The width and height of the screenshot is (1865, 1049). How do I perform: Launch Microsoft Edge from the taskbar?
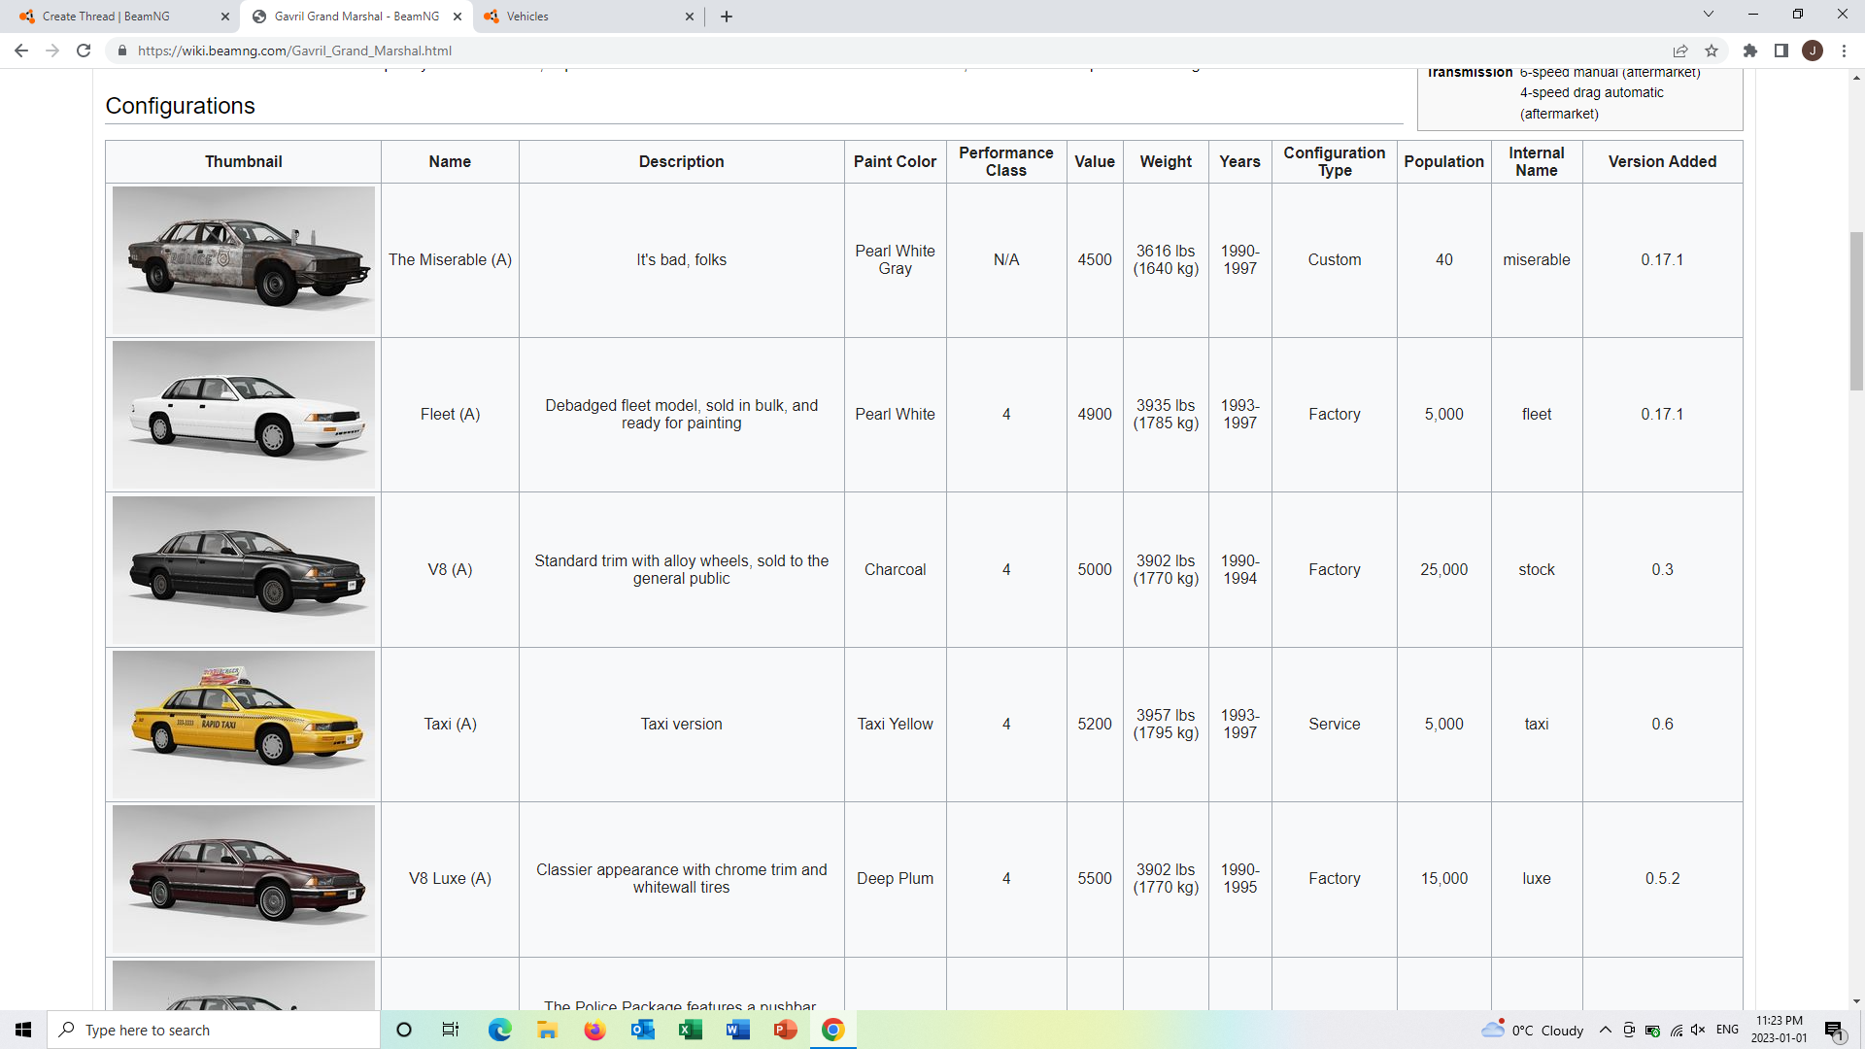499,1030
